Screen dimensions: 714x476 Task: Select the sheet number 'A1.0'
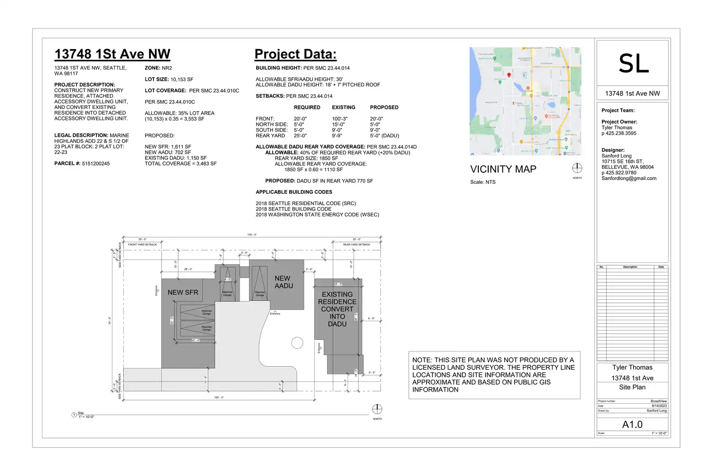pyautogui.click(x=632, y=425)
